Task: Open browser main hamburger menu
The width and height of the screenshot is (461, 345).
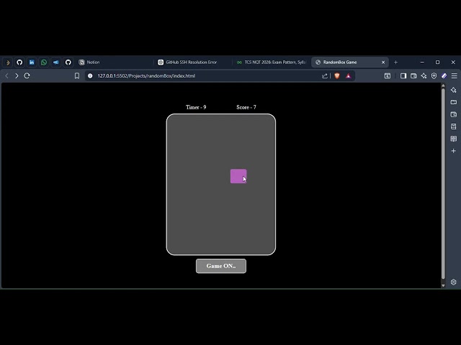Action: (455, 75)
